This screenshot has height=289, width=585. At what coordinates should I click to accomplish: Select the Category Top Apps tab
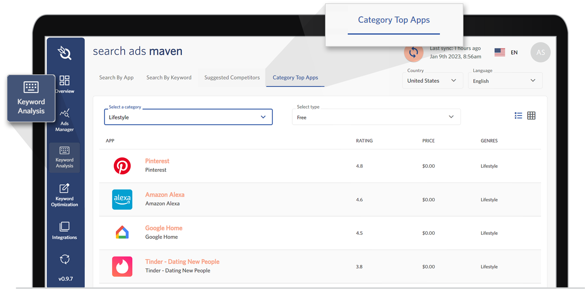click(x=295, y=77)
